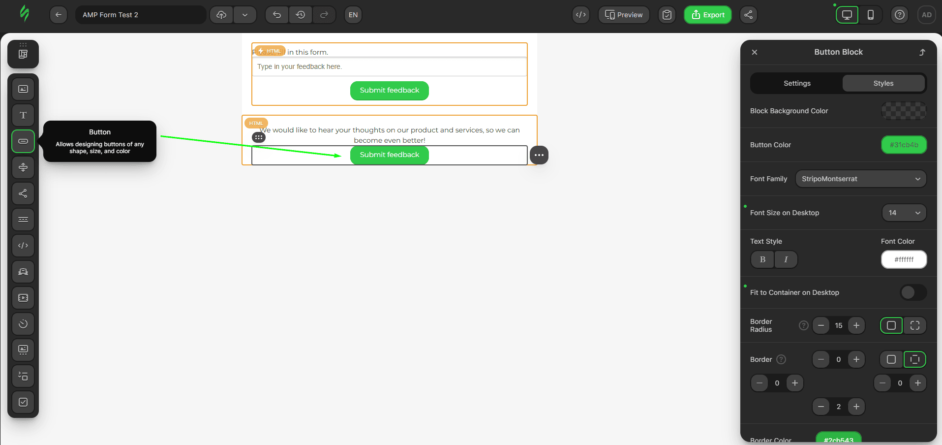Viewport: 942px width, 445px height.
Task: Open the Button Color swatch #31cb4b
Action: coord(904,145)
